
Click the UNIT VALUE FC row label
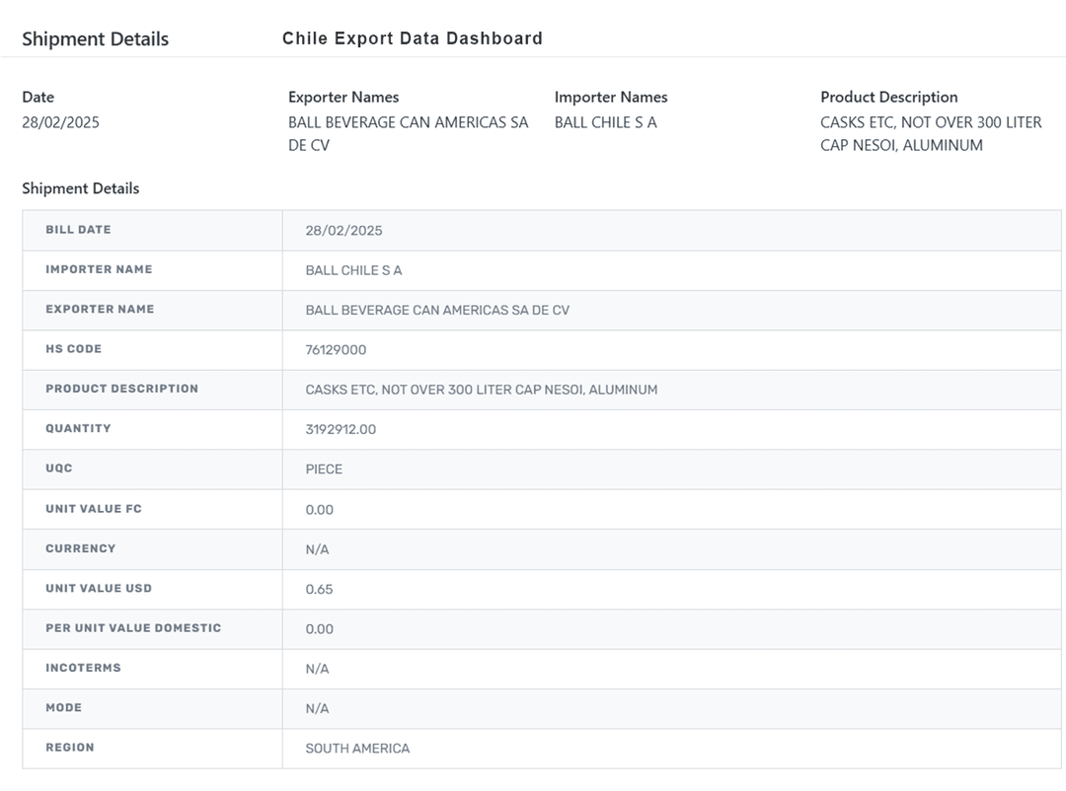pyautogui.click(x=93, y=509)
